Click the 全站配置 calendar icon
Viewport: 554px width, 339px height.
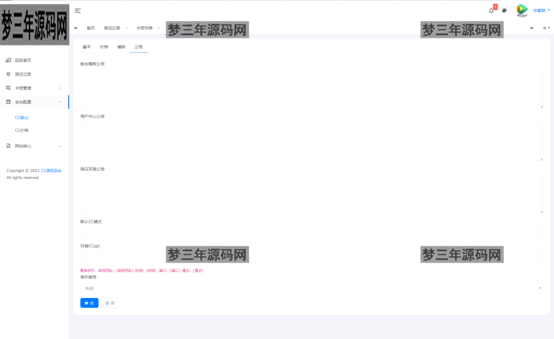[8, 102]
